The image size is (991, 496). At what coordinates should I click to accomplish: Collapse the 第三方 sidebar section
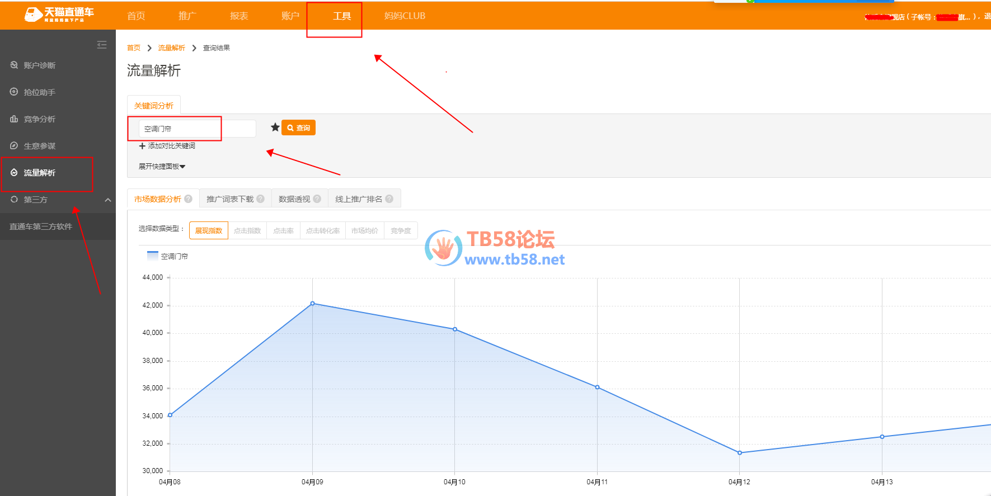108,200
